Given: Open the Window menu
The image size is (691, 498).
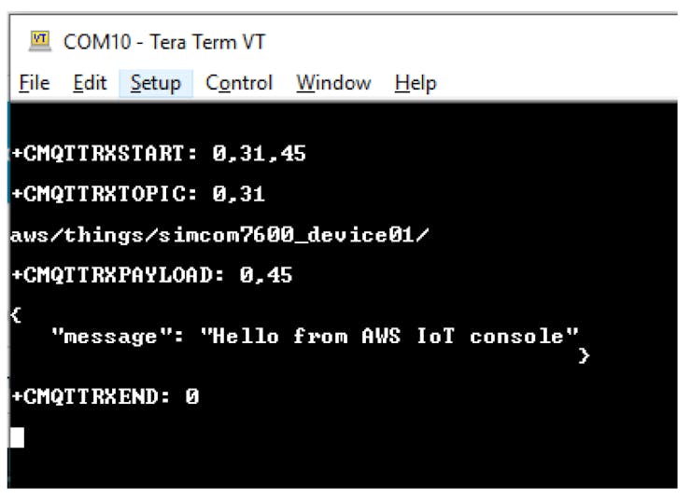Looking at the screenshot, I should (x=333, y=83).
